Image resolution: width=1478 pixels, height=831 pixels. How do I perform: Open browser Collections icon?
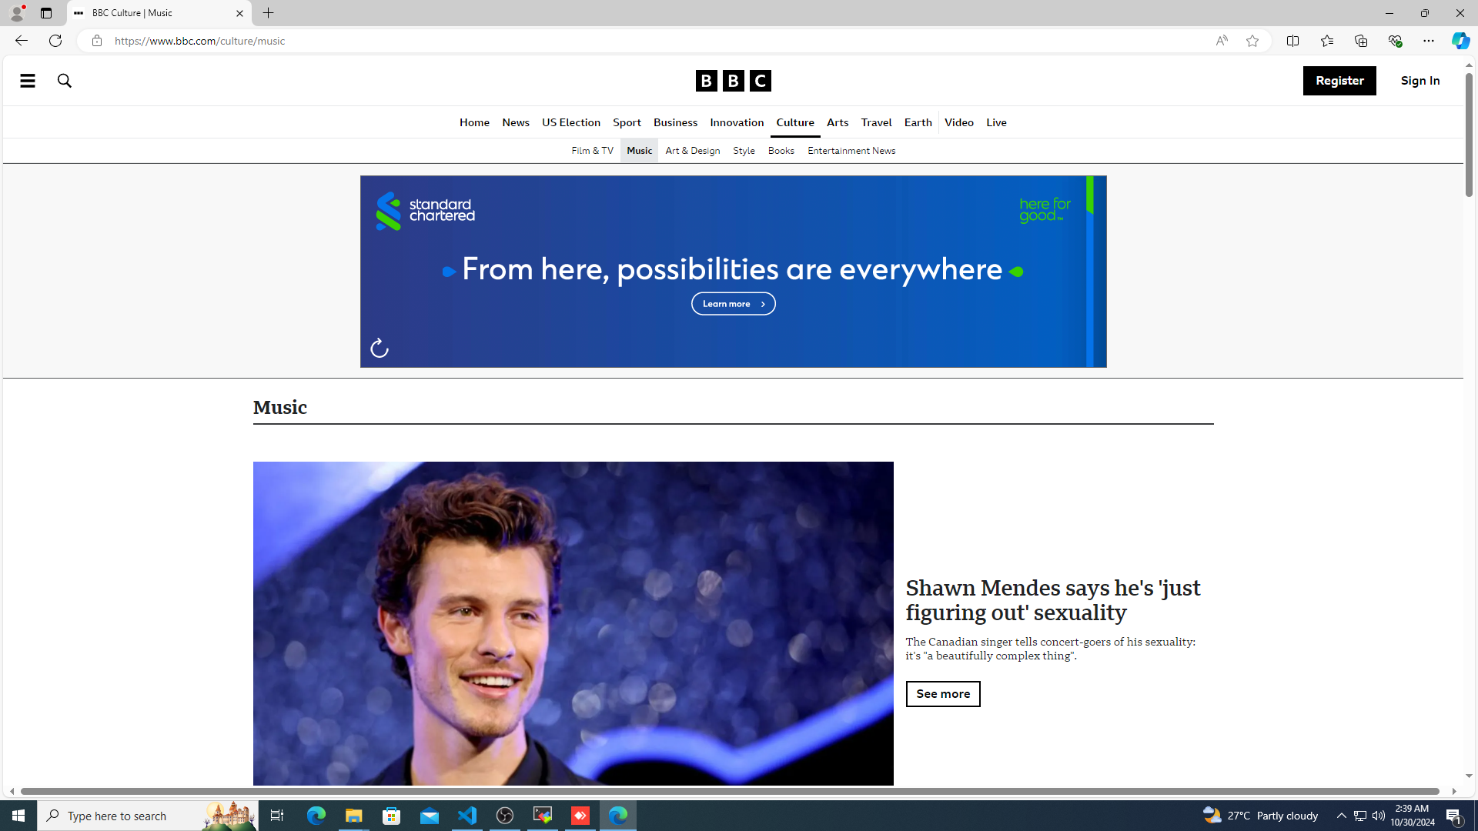(x=1360, y=41)
